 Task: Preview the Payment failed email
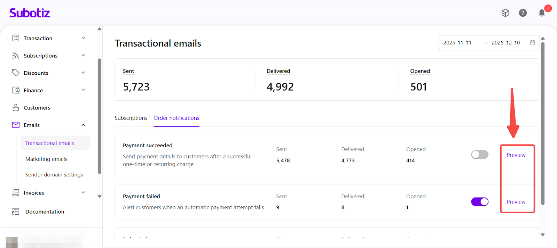pos(516,202)
